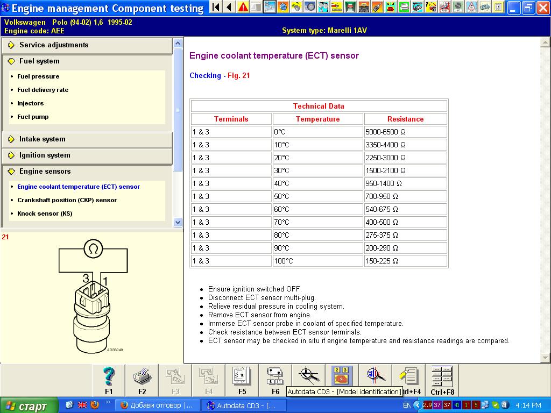This screenshot has width=551, height=413.
Task: Open the Injectors topic
Action: (31, 103)
